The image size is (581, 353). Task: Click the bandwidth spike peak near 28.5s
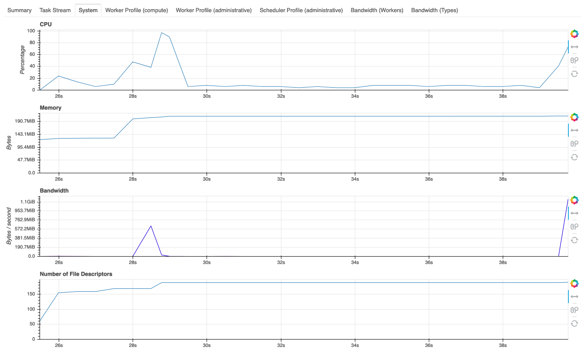pyautogui.click(x=151, y=226)
